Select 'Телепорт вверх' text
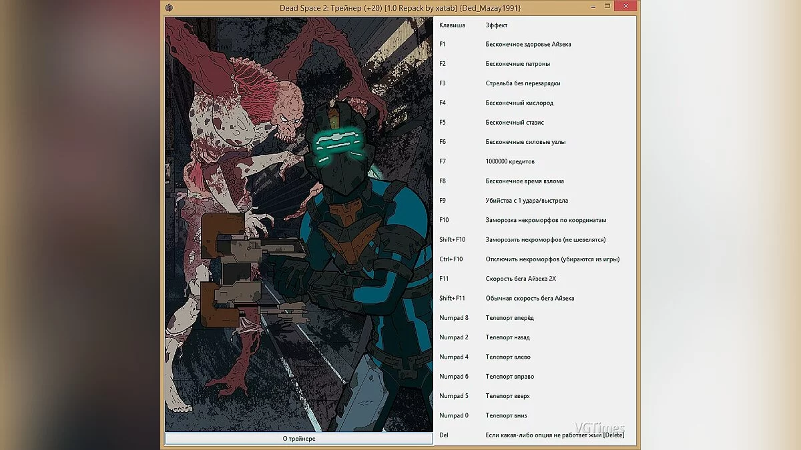801x450 pixels. (x=508, y=396)
